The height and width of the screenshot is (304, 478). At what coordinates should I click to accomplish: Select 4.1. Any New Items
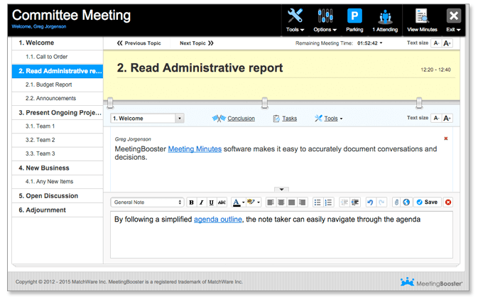[58, 182]
